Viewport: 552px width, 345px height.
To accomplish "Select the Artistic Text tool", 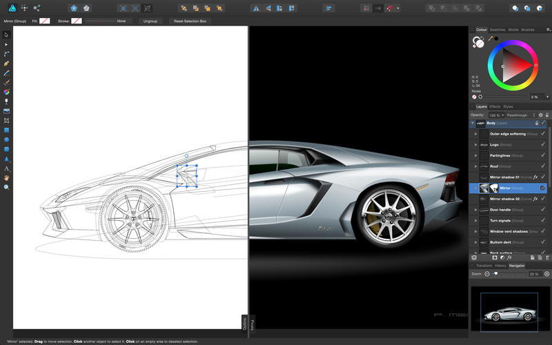I will tap(6, 168).
